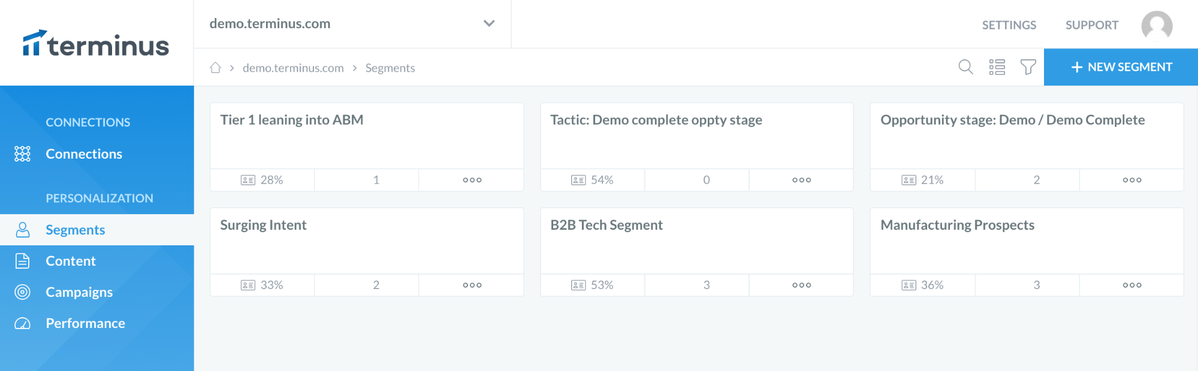Click the Terminus logo
This screenshot has height=371, width=1198.
[x=96, y=44]
